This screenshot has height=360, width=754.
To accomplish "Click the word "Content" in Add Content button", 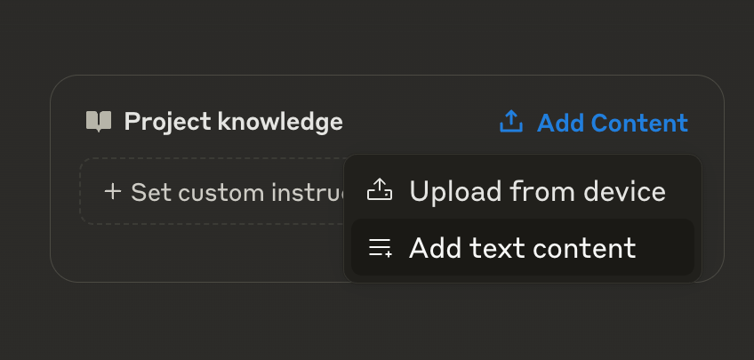I will pos(639,123).
